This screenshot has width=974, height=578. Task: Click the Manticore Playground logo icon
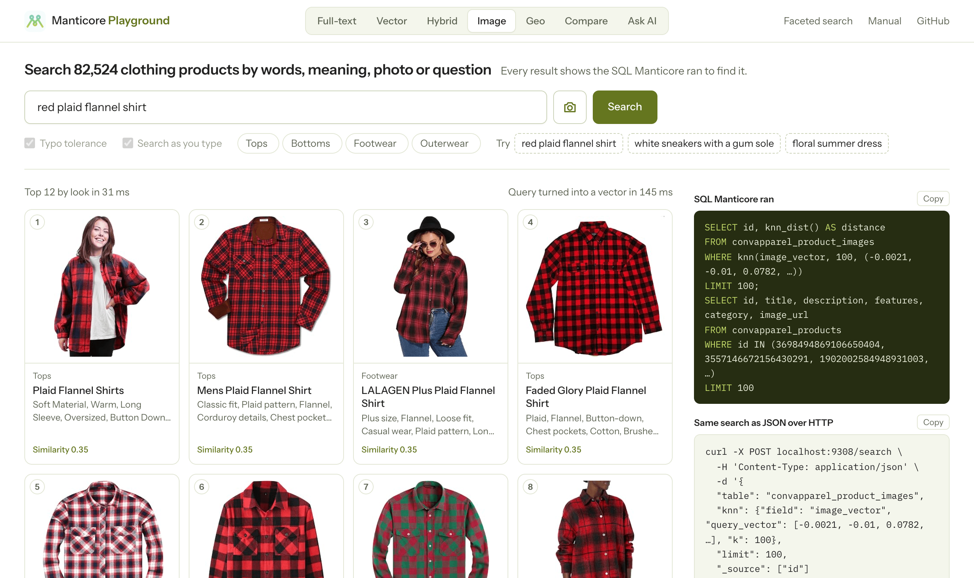pos(35,21)
